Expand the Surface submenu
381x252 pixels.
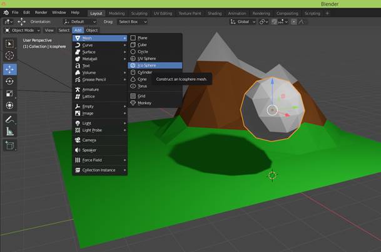click(x=100, y=52)
